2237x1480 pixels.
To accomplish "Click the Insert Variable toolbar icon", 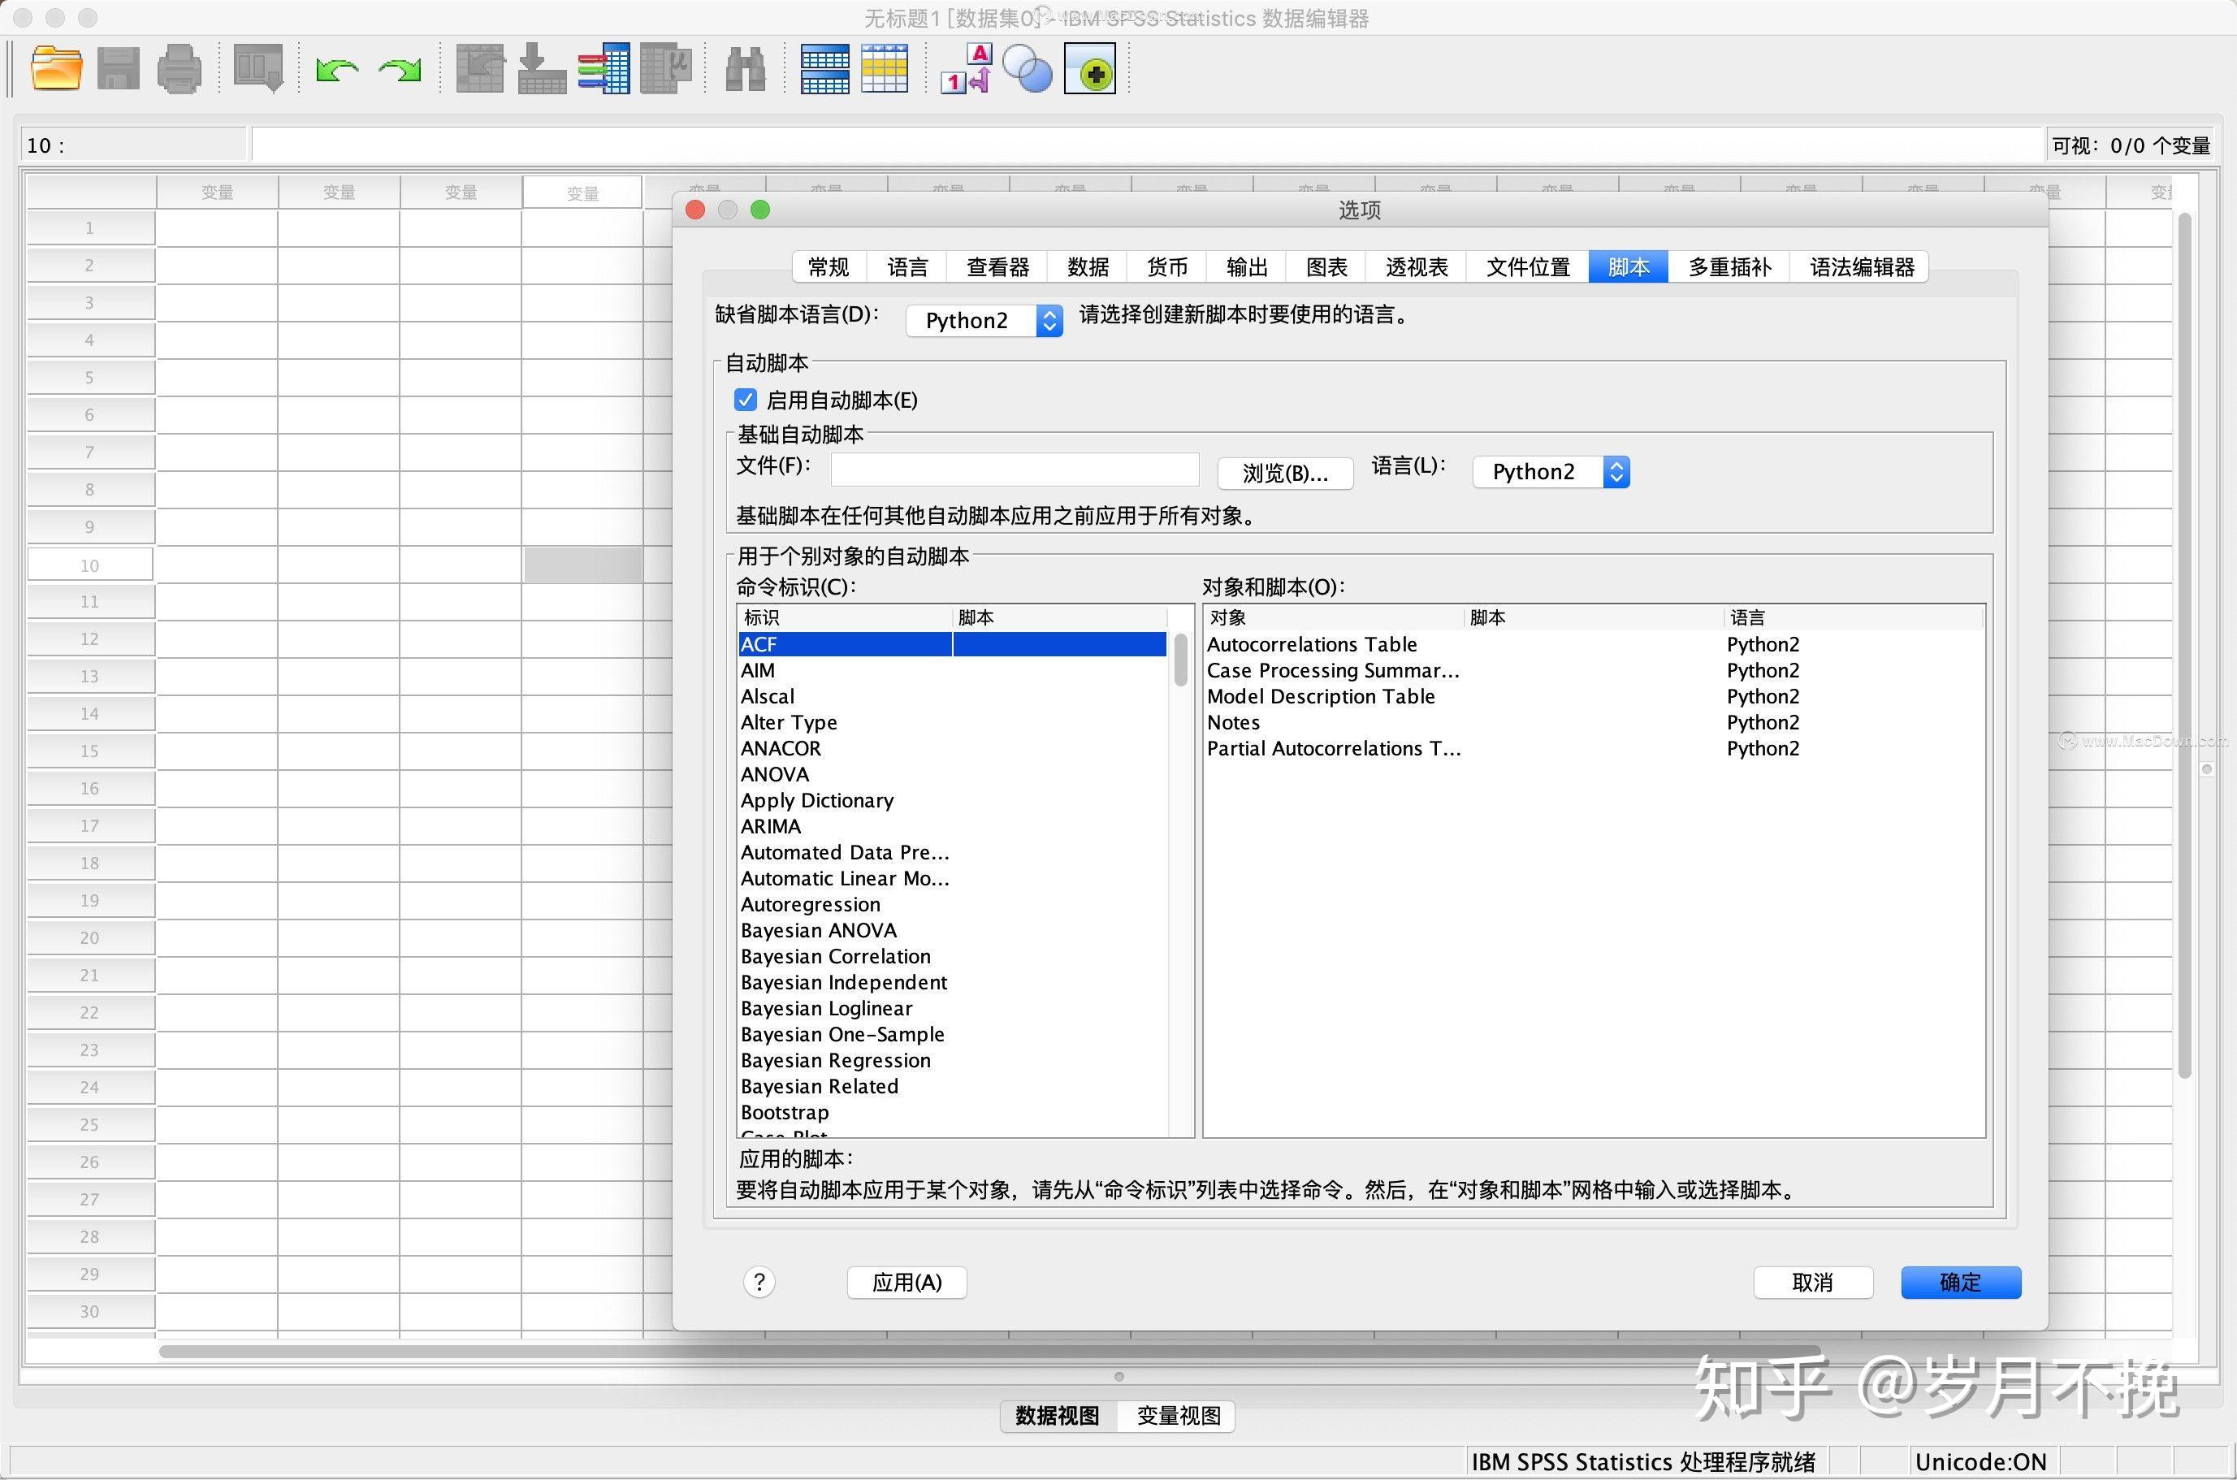I will pyautogui.click(x=885, y=68).
